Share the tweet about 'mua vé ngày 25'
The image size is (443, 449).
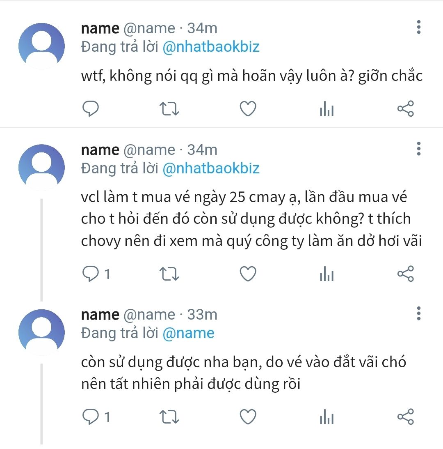pyautogui.click(x=406, y=274)
